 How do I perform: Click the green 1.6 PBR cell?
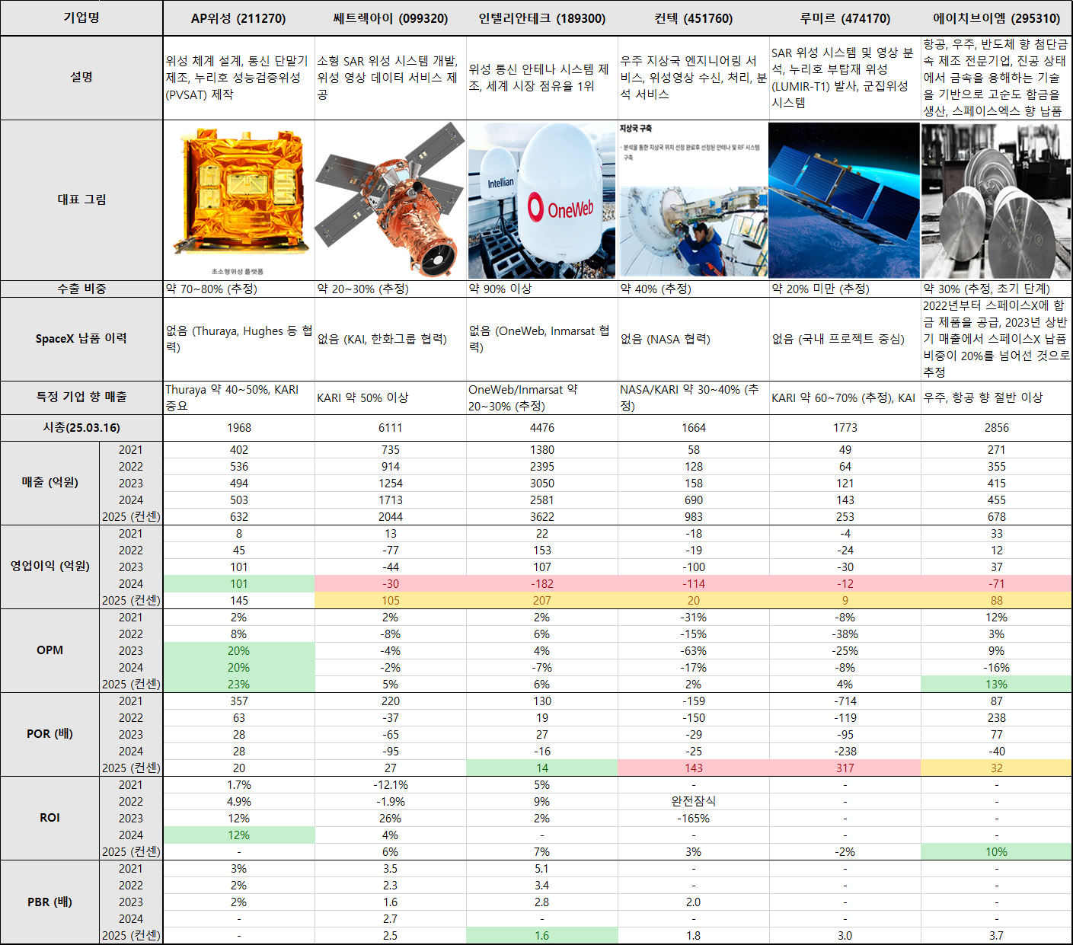pos(541,936)
